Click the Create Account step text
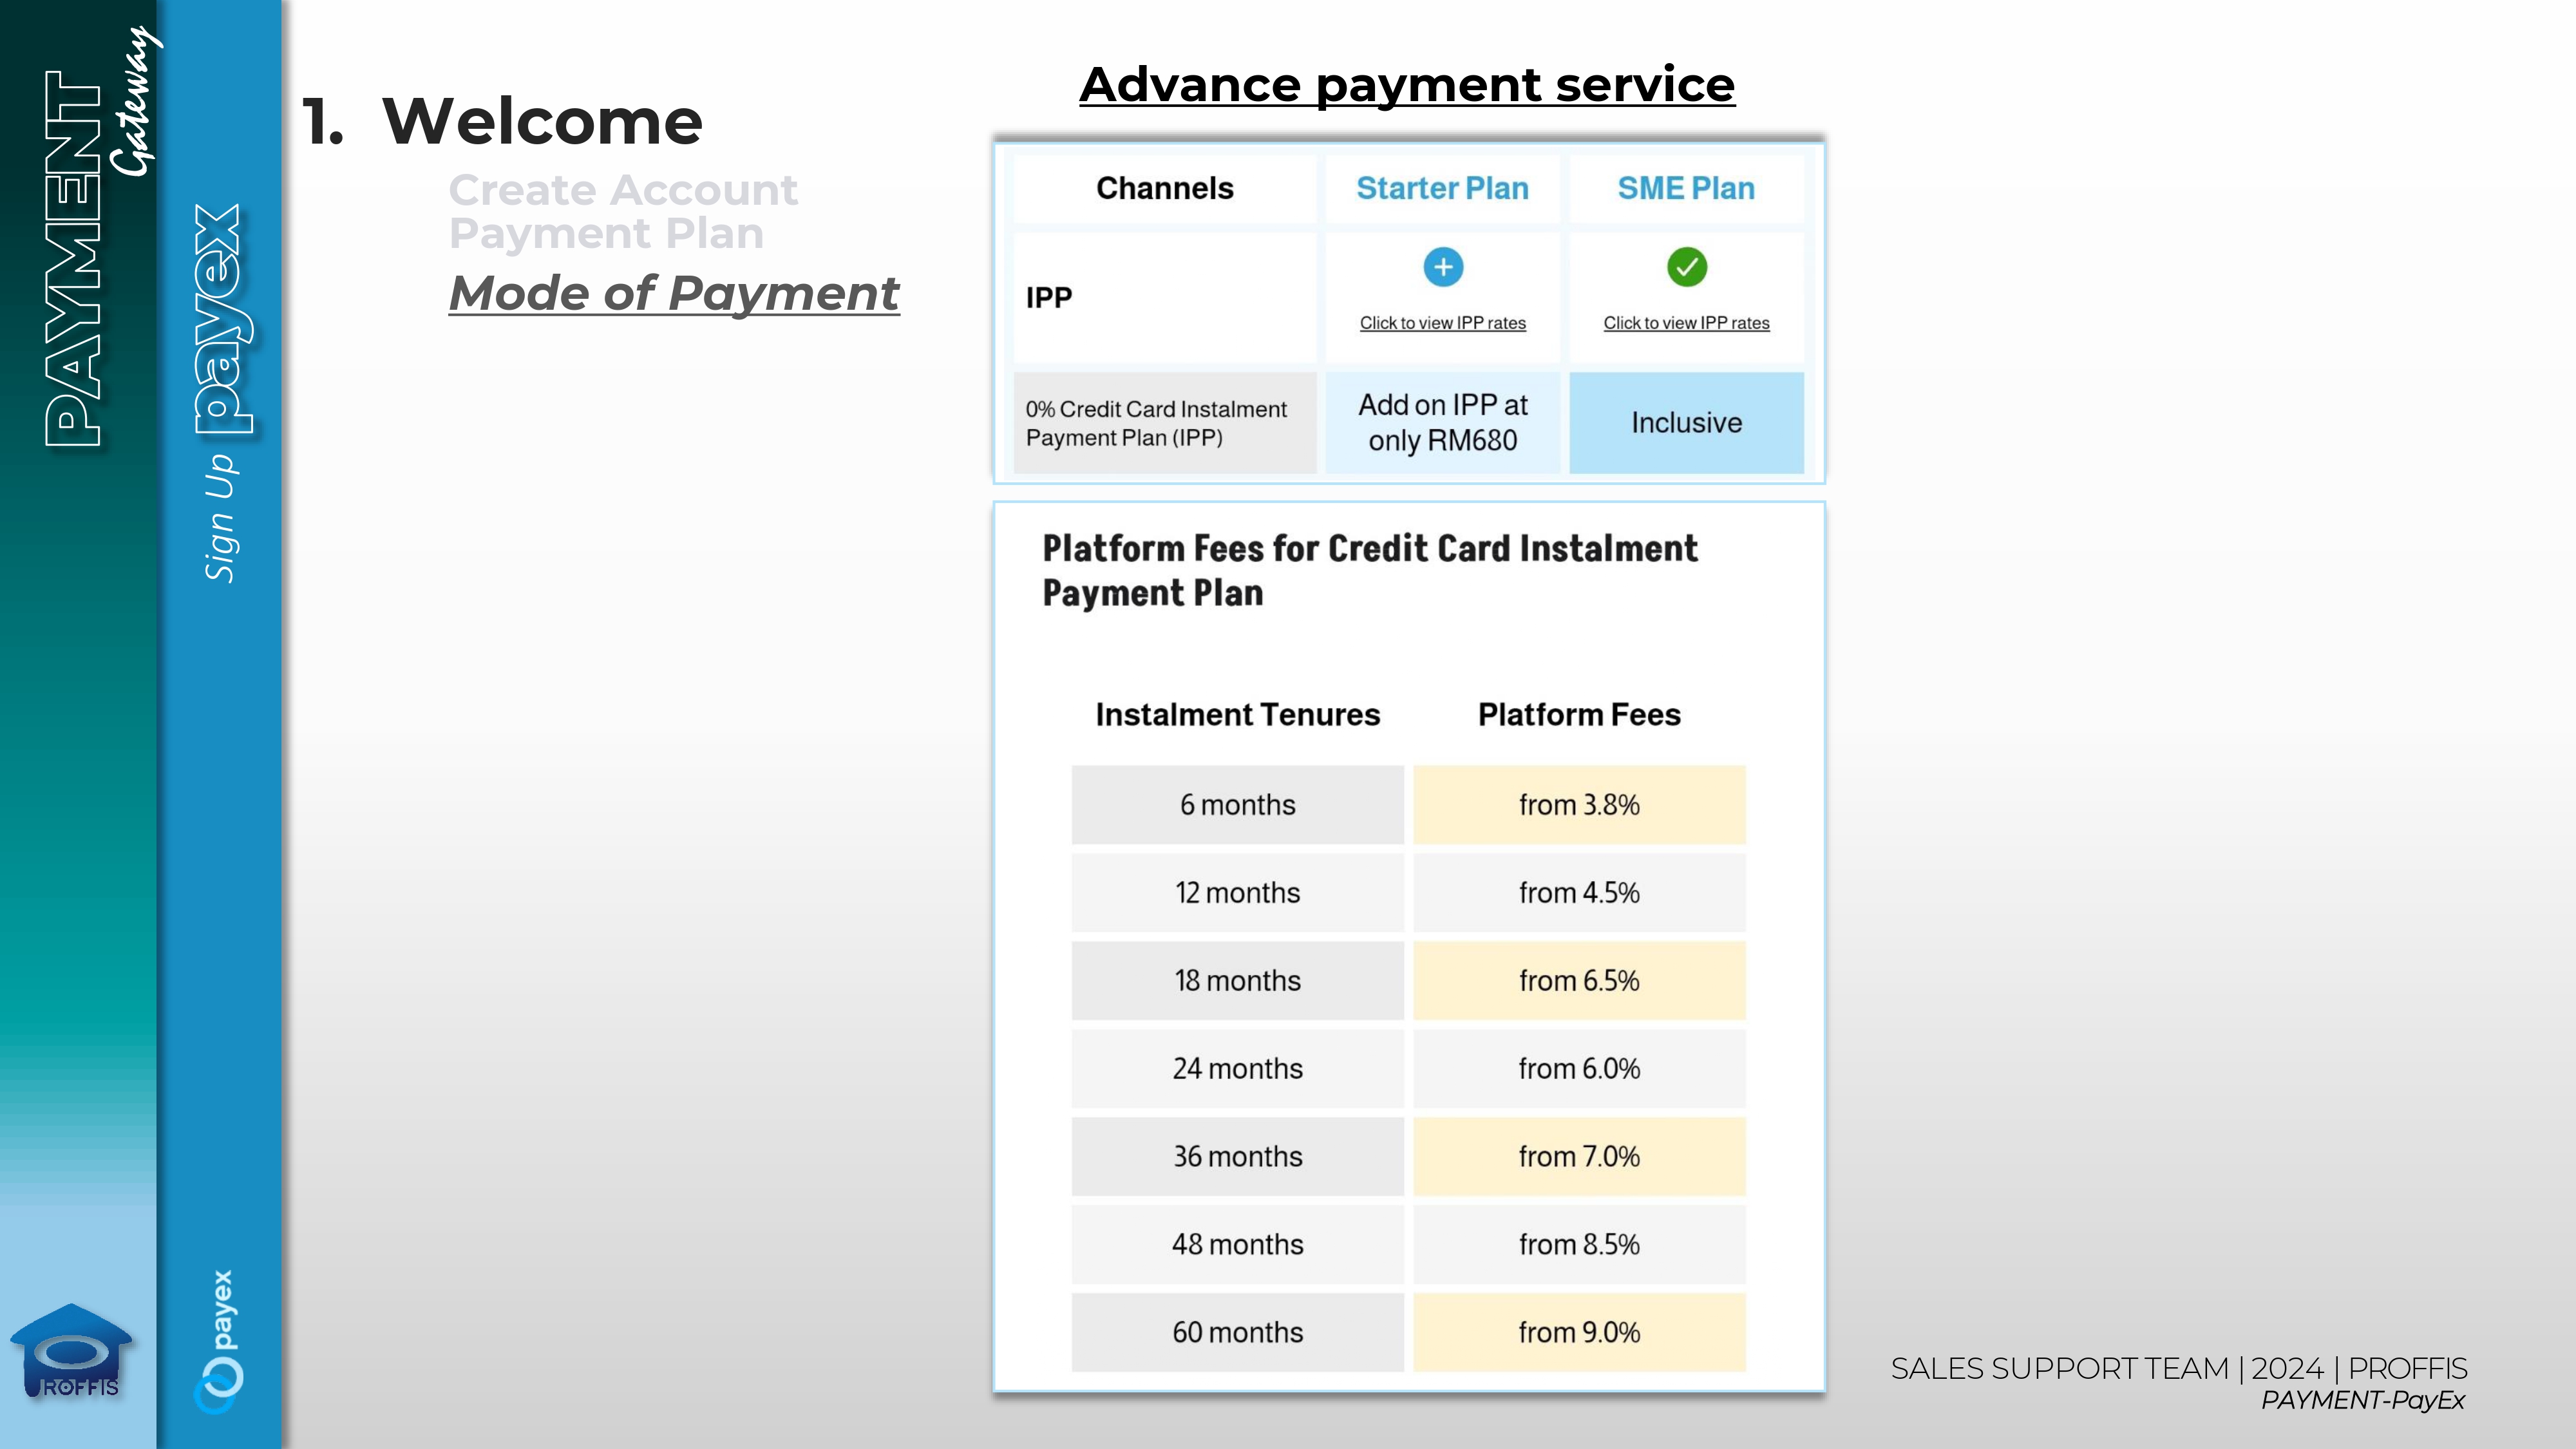 (x=622, y=190)
